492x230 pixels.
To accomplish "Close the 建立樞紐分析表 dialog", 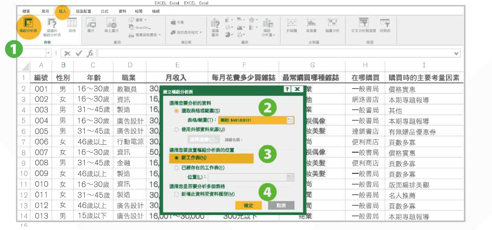I will pyautogui.click(x=298, y=89).
